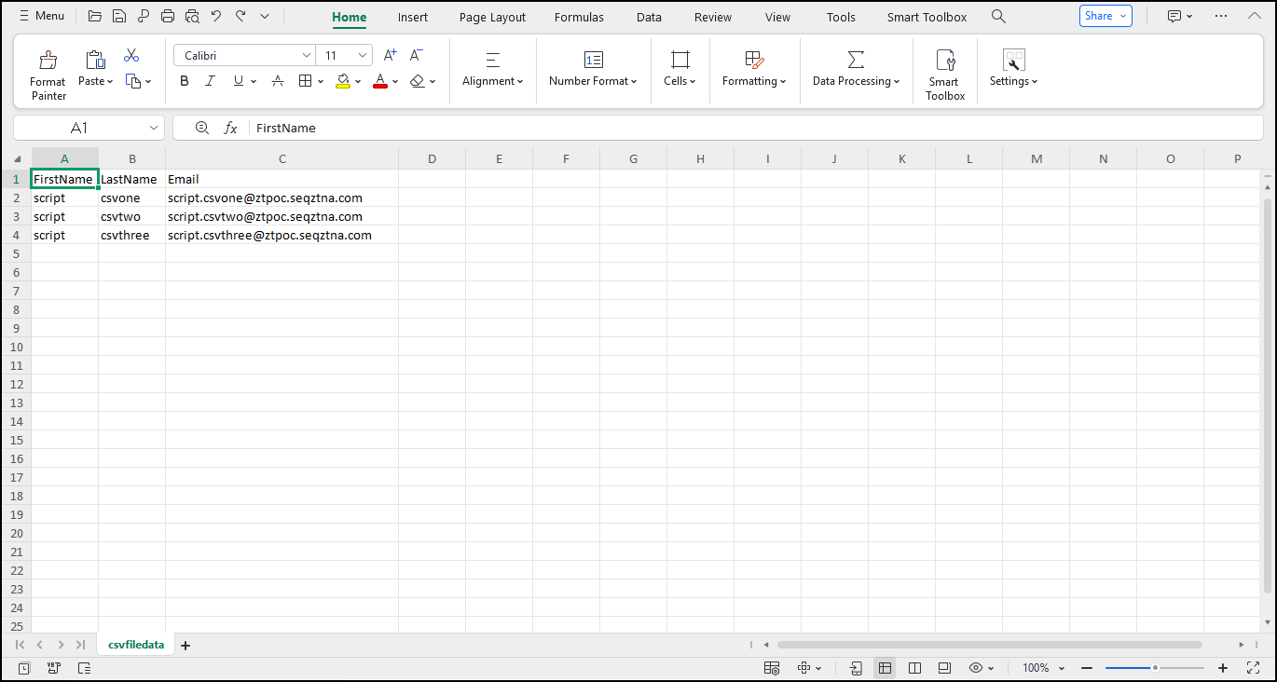The height and width of the screenshot is (682, 1277).
Task: Toggle Italic formatting
Action: tap(211, 82)
